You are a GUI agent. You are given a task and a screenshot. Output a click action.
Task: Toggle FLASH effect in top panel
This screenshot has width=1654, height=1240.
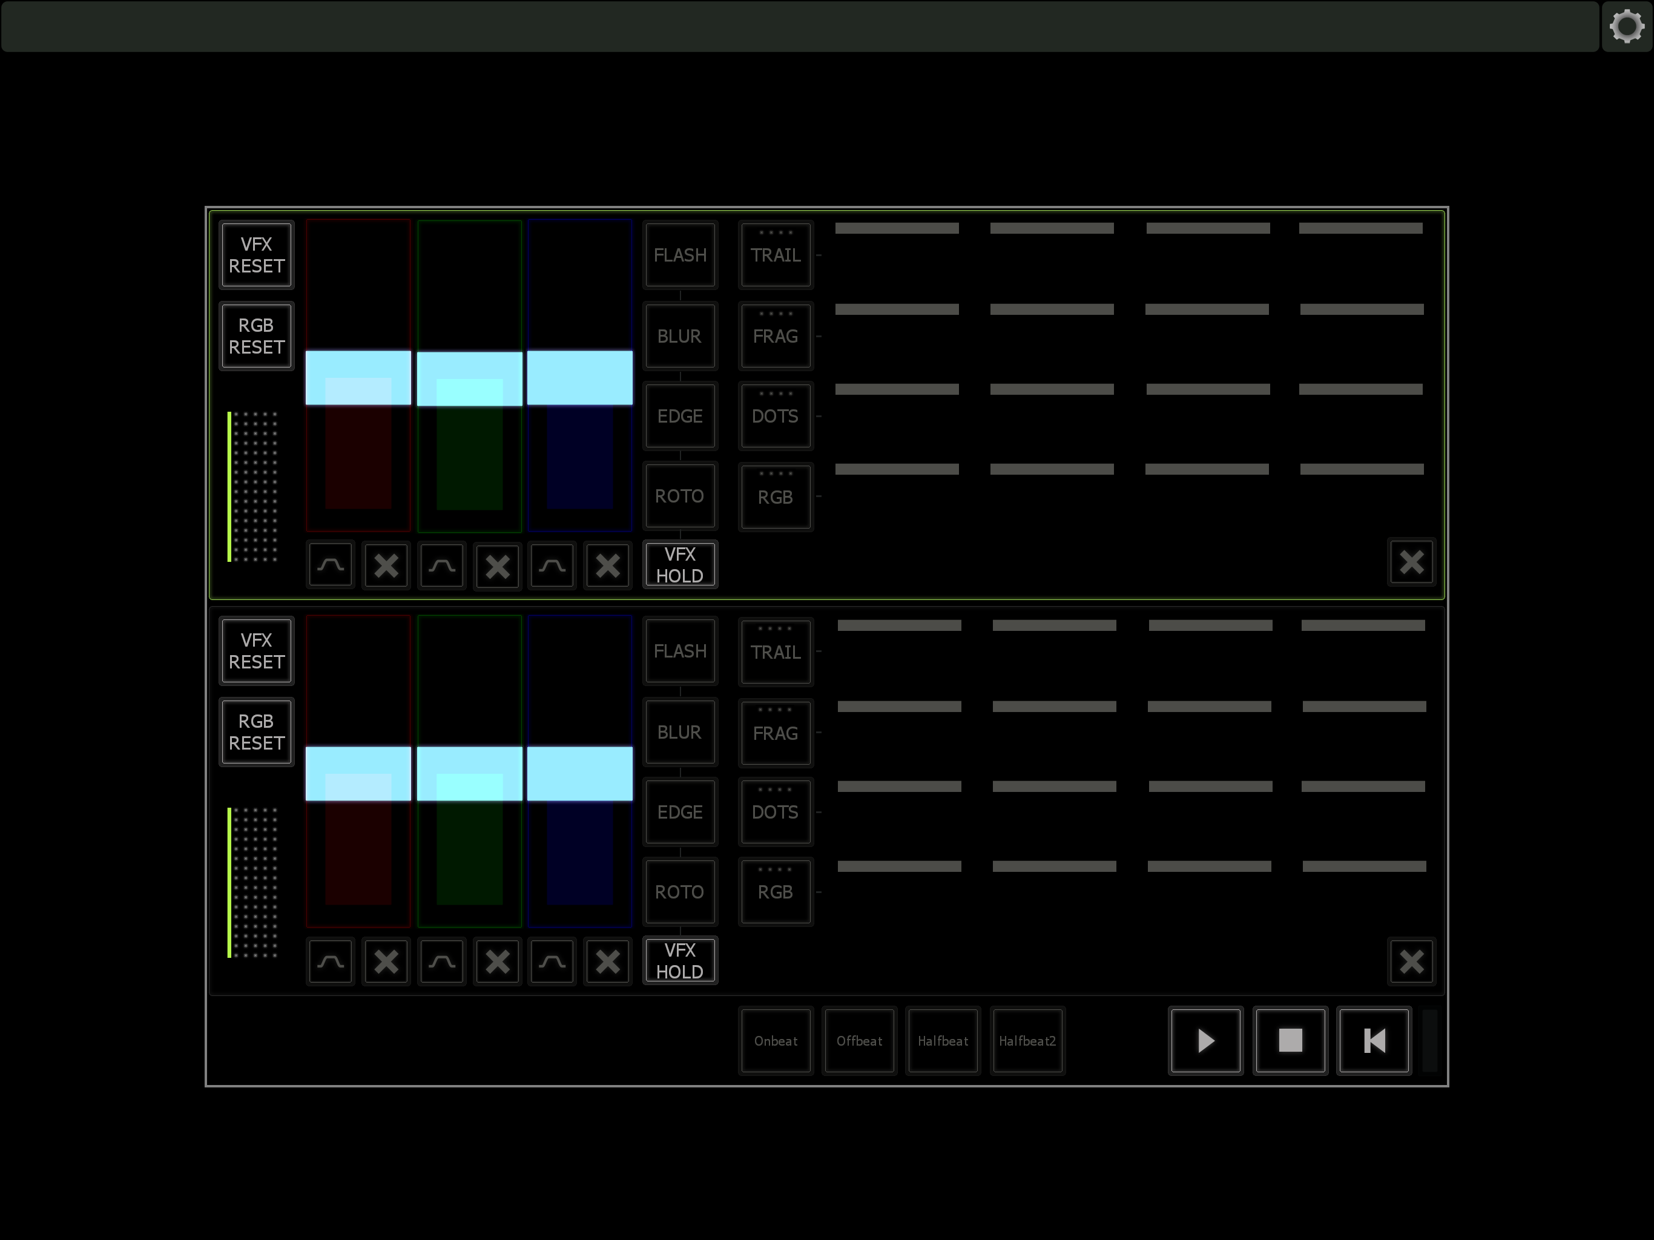point(680,255)
